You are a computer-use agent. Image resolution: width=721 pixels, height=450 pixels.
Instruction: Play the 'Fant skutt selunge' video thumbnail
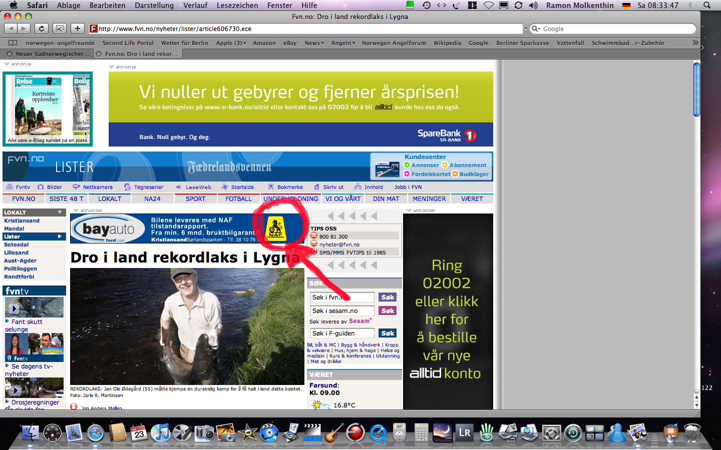click(x=34, y=307)
